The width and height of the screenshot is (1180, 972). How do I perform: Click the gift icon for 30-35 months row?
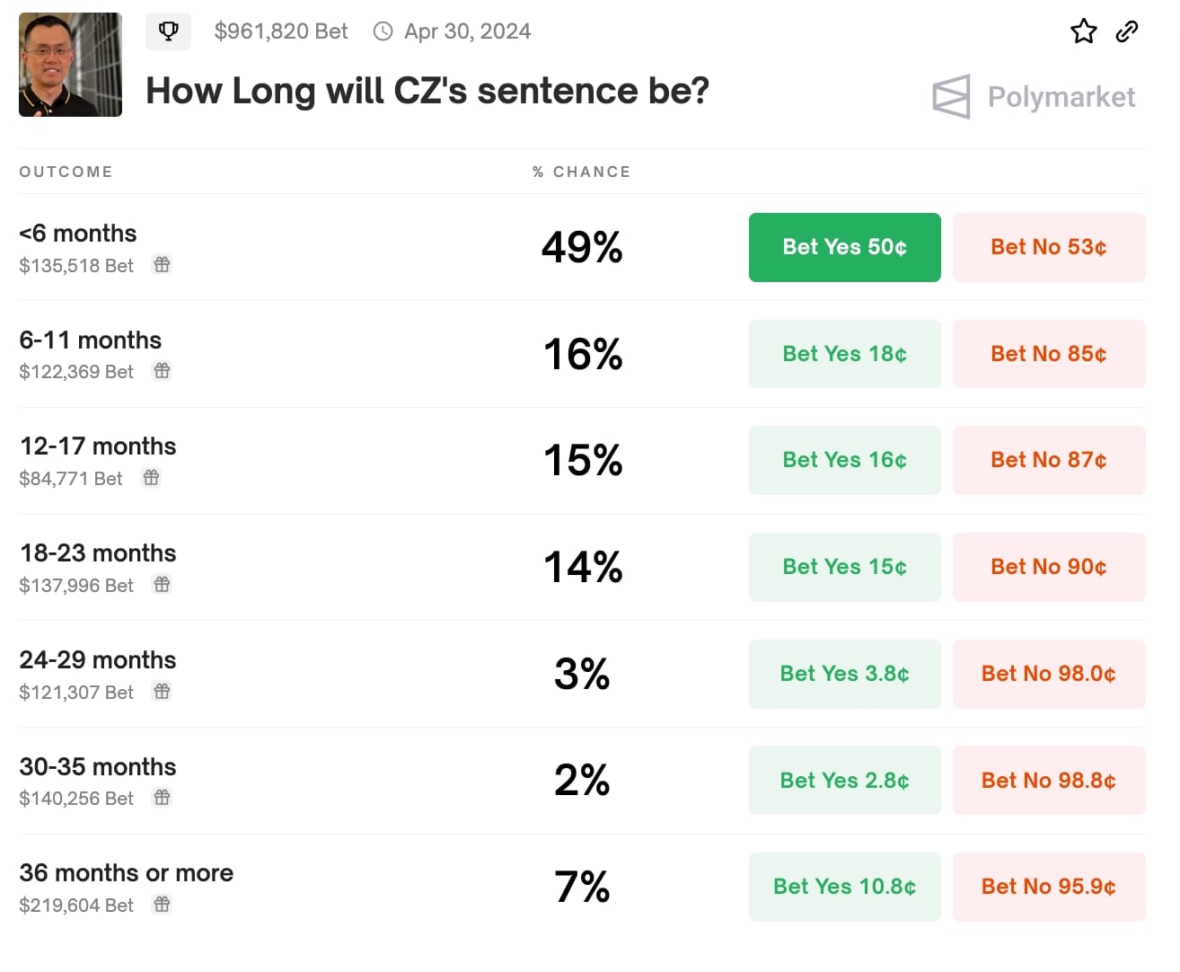[162, 798]
